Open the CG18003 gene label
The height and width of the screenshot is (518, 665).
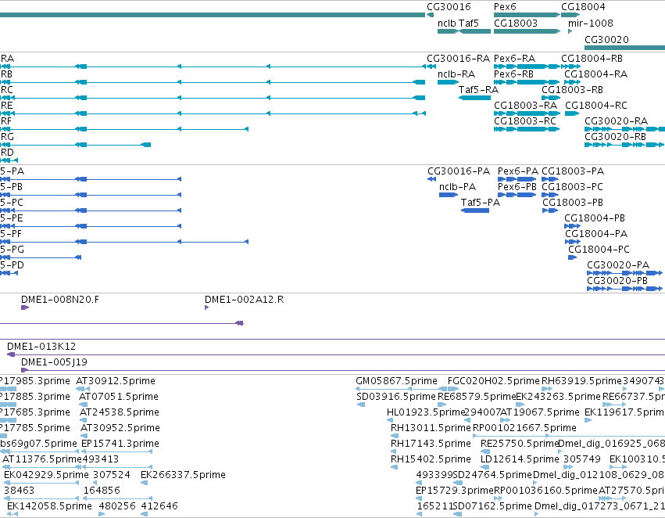click(516, 23)
